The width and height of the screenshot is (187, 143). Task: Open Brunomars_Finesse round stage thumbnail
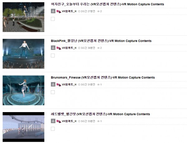23,90
